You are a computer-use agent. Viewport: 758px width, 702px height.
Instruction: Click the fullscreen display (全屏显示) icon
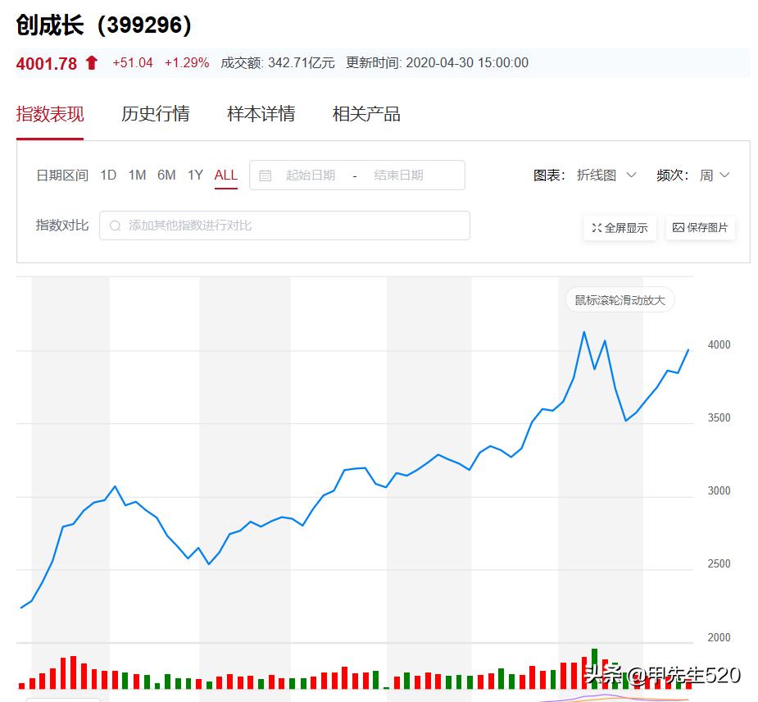coord(620,228)
